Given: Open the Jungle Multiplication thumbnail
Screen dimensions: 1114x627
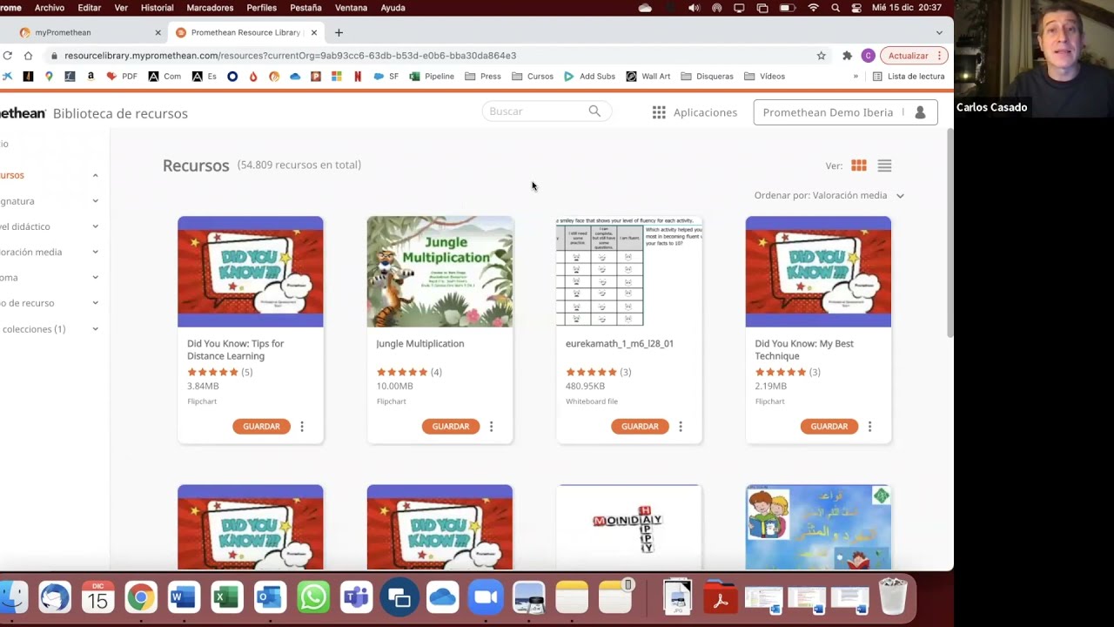Looking at the screenshot, I should [440, 272].
